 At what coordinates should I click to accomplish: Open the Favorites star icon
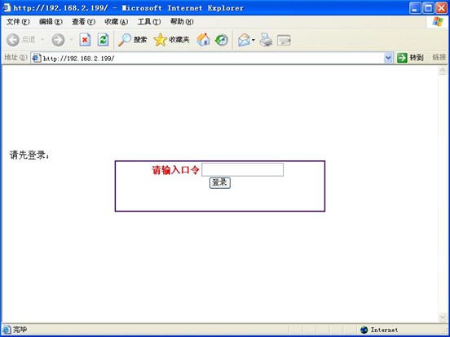[160, 40]
